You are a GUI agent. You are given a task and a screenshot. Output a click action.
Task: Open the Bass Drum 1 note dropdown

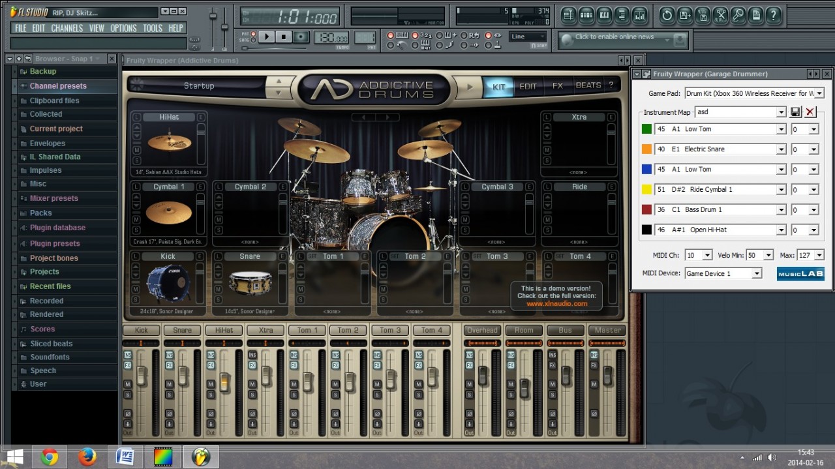coord(782,210)
